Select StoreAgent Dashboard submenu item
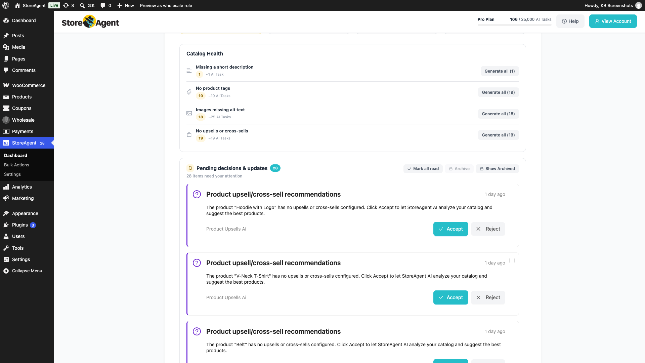This screenshot has height=363, width=645. 15,155
